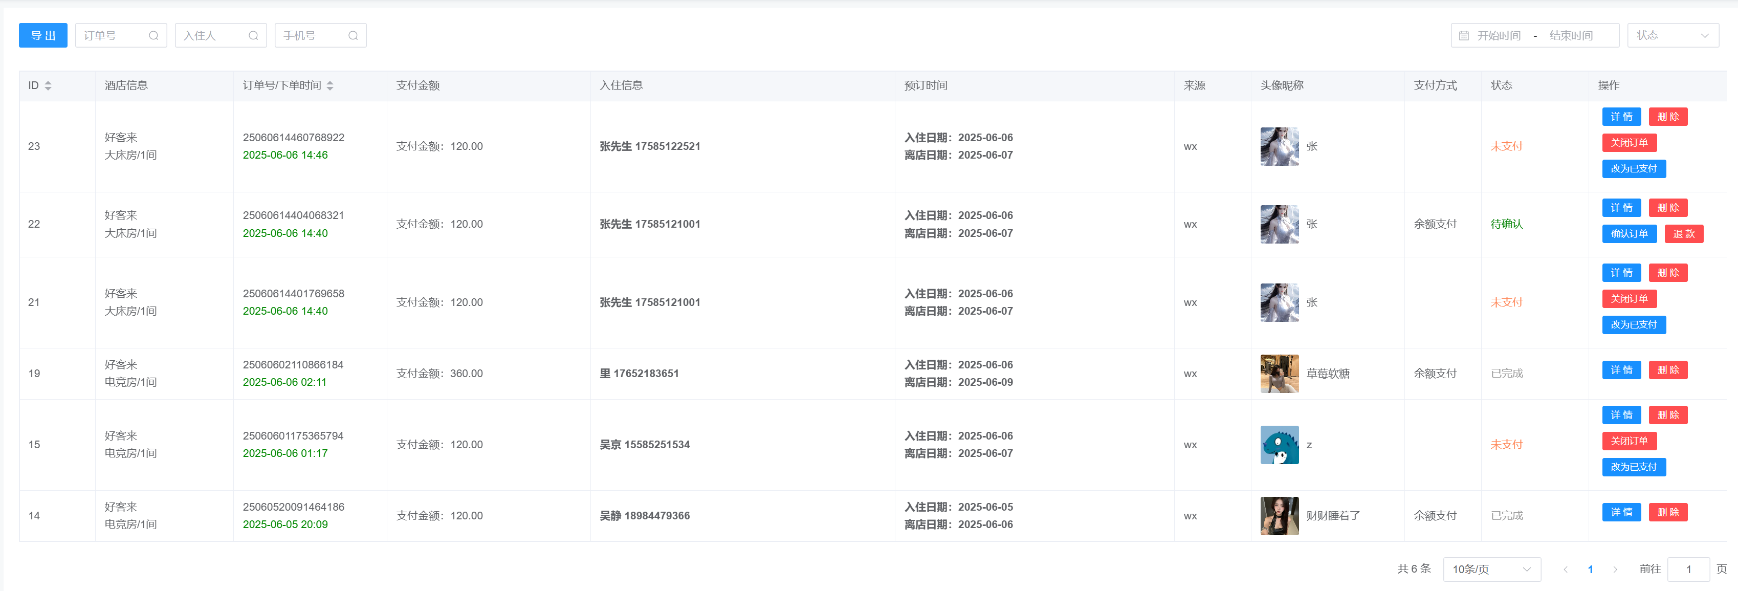
Task: Click the 导出 export button
Action: tap(43, 36)
